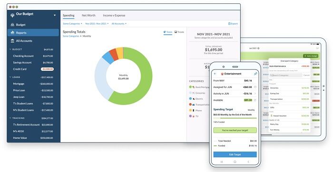Open T's Student Loans account

pos(33,104)
